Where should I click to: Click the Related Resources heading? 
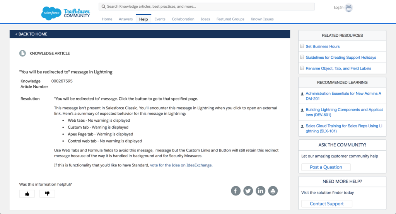[x=342, y=36]
